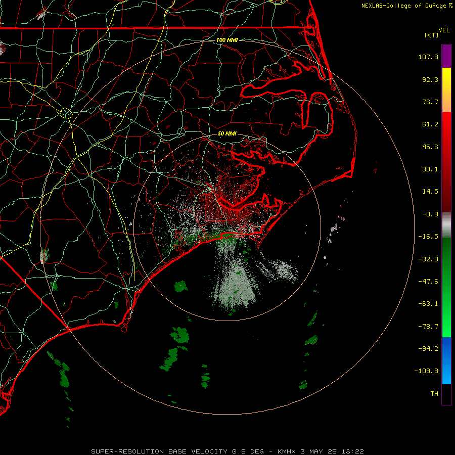Click the TH legend label
The image size is (455, 455).
[x=434, y=394]
